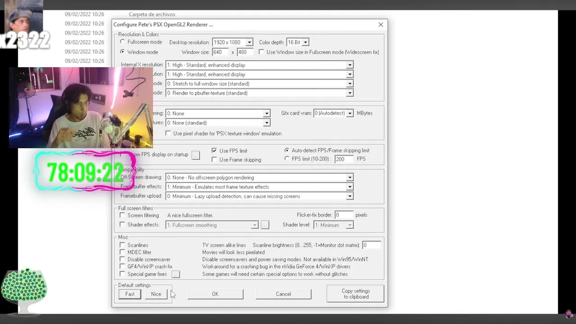Viewport: 576px width, 324px height.
Task: Close the Configure Pete's PSX dialog
Action: (381, 25)
